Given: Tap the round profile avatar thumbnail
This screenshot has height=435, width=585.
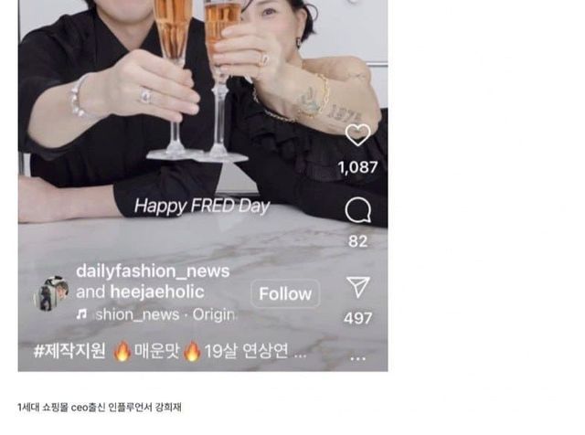Looking at the screenshot, I should (51, 293).
